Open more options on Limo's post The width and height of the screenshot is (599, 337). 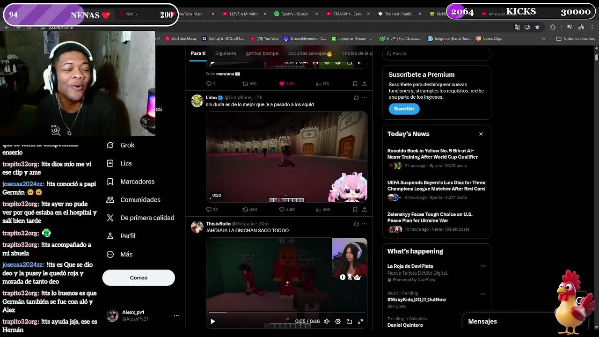click(x=365, y=98)
